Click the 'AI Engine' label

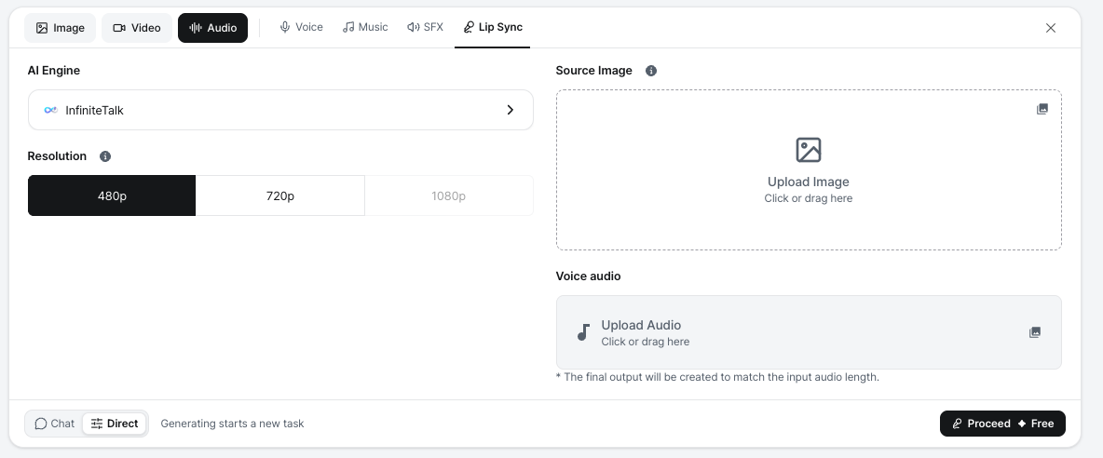[x=53, y=70]
